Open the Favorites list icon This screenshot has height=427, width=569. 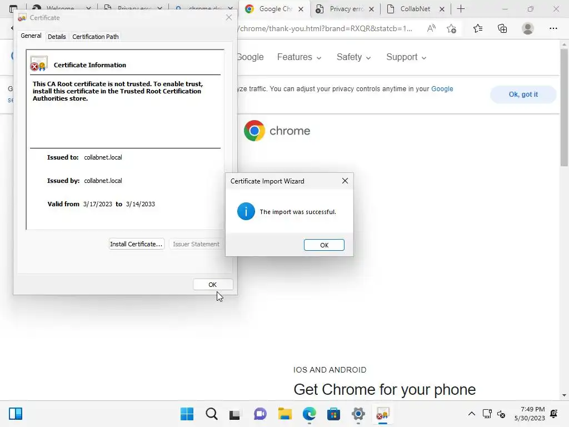[478, 28]
